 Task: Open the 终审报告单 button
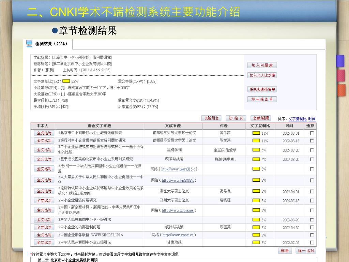click(262, 99)
